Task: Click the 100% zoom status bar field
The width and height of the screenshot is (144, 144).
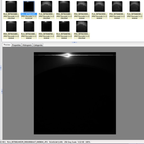Action: [x=88, y=142]
